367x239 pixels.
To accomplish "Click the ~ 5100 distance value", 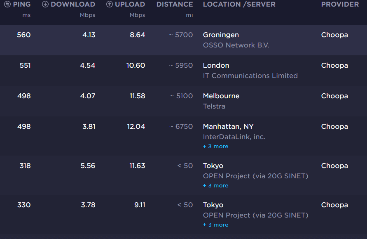I will [x=182, y=96].
